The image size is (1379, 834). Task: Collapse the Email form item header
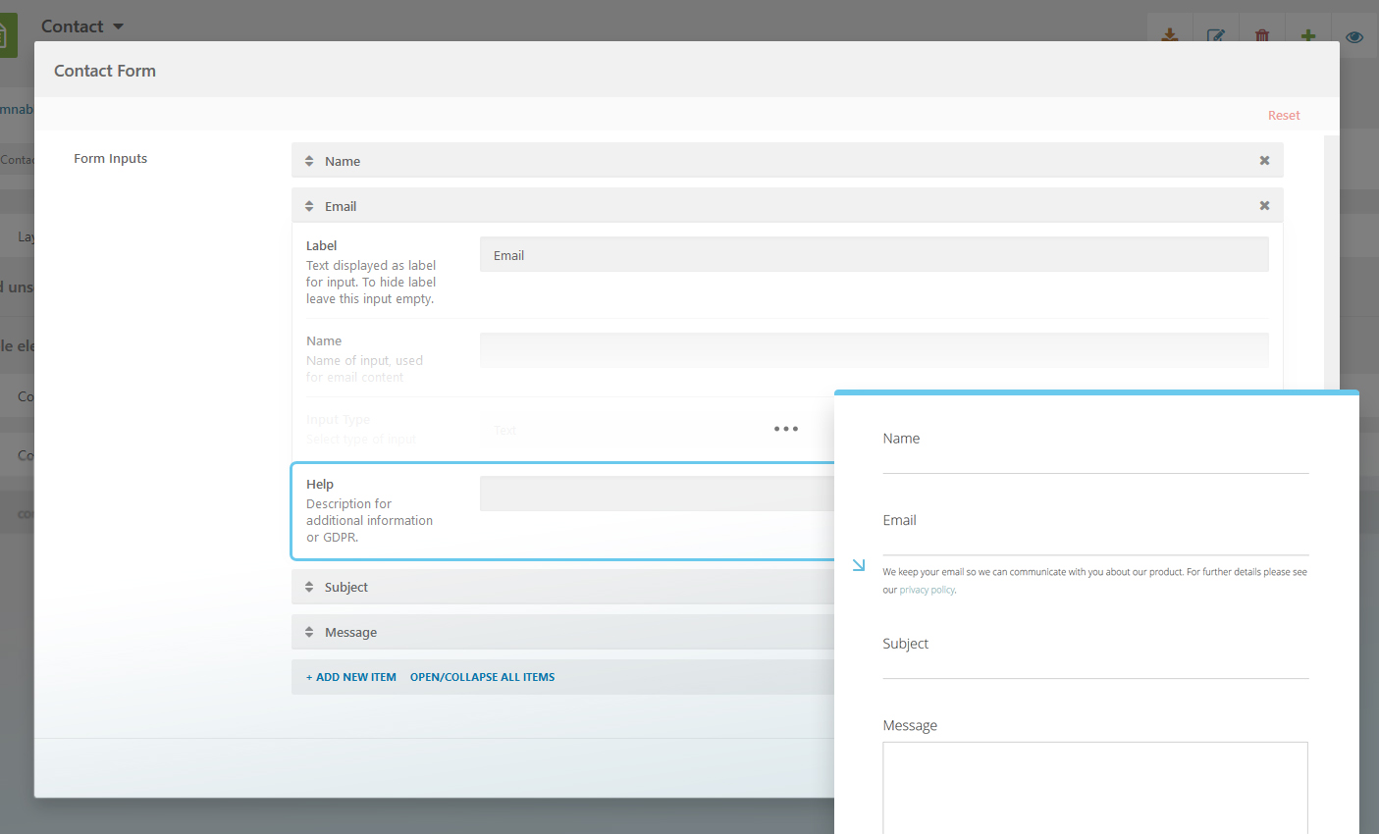(x=341, y=206)
